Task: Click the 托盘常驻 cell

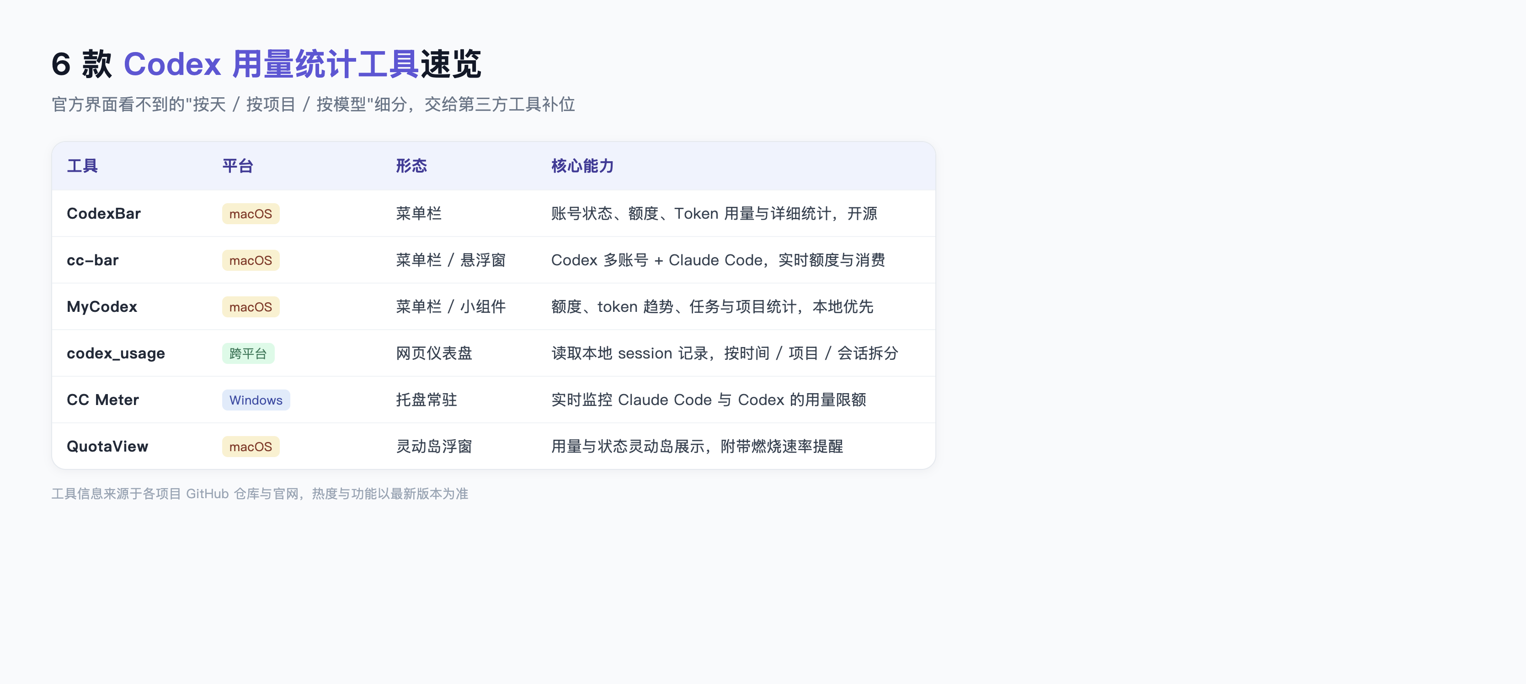Action: click(x=427, y=400)
